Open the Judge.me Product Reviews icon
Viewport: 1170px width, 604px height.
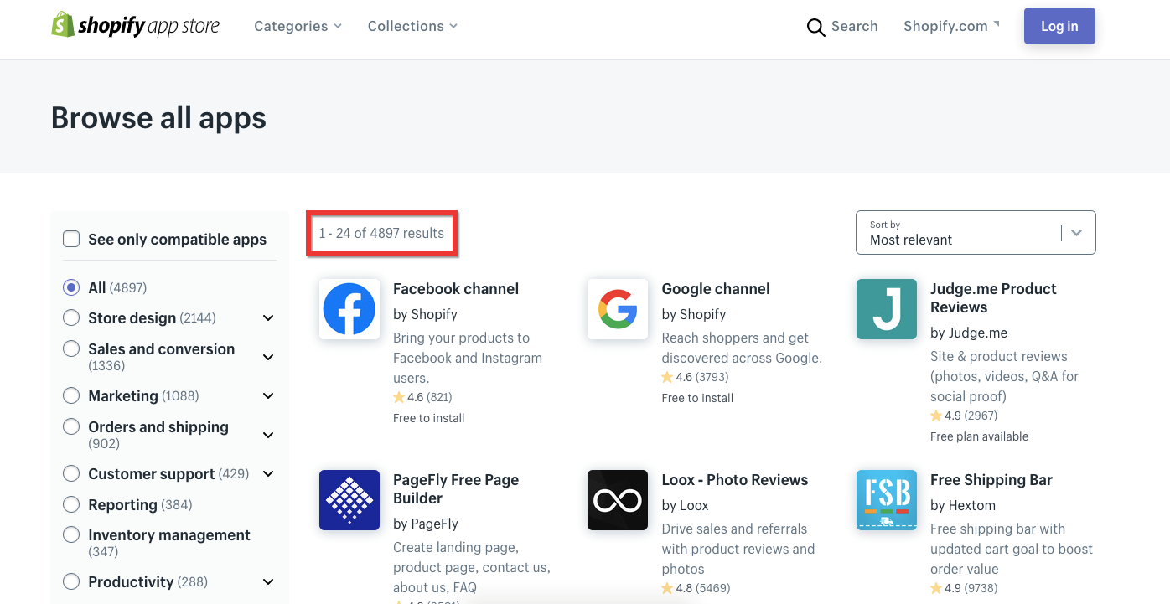tap(887, 309)
